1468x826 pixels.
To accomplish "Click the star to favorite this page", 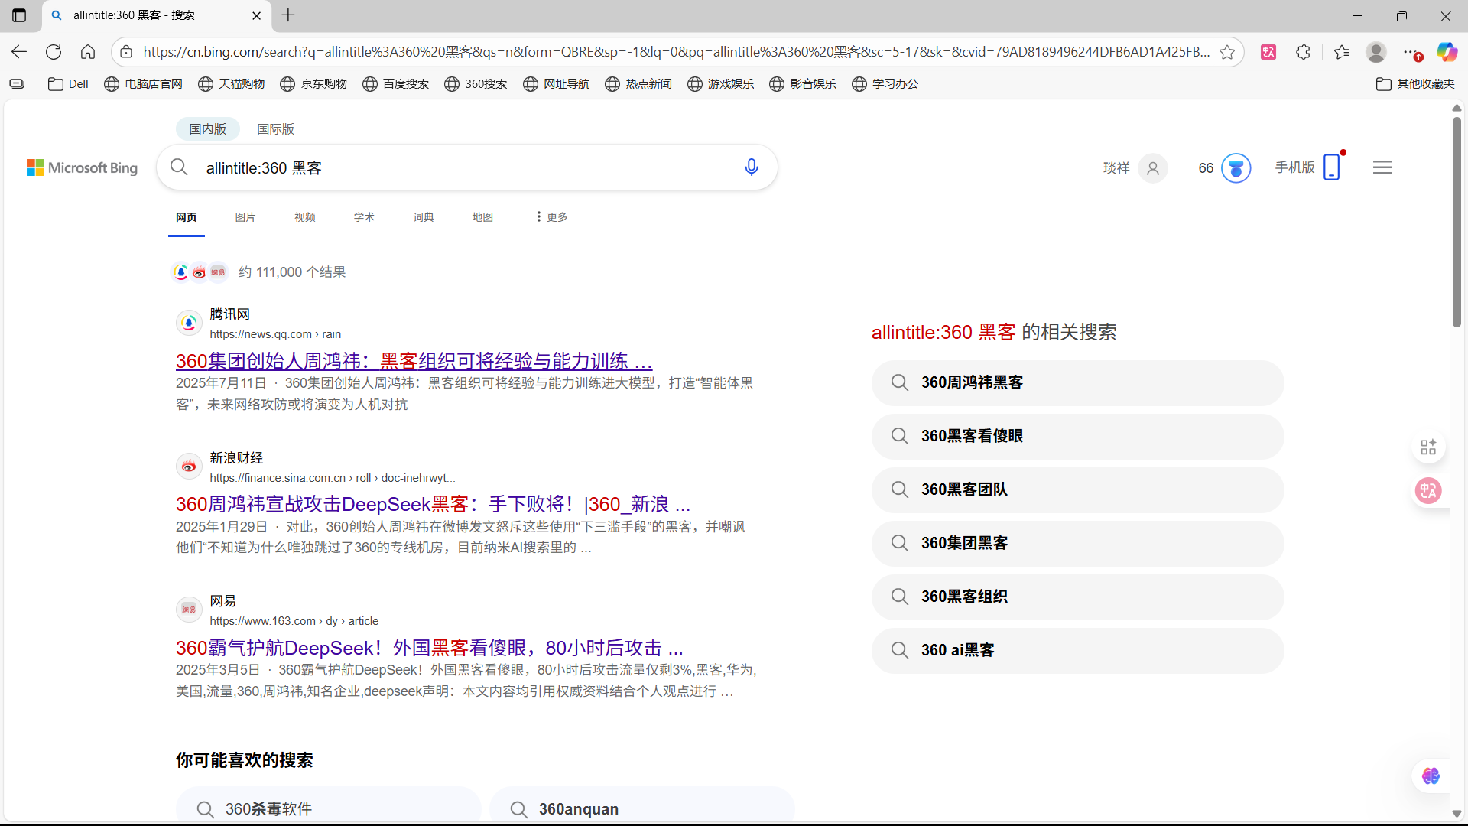I will pos(1227,52).
